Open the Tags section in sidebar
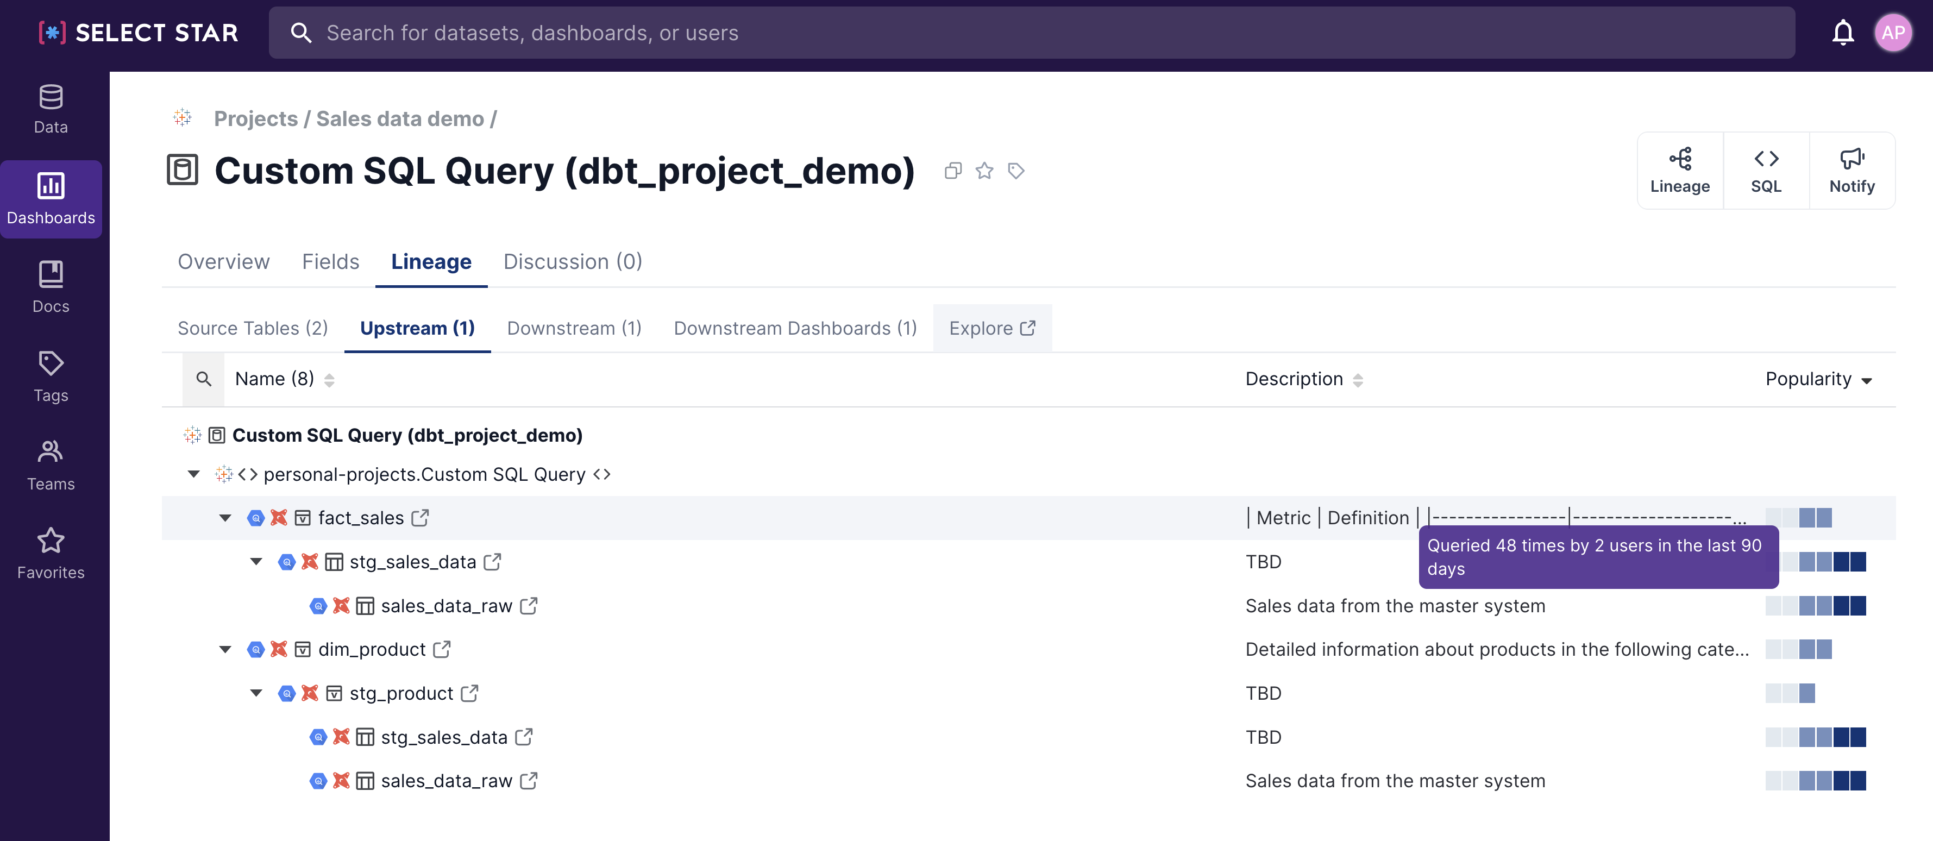This screenshot has width=1933, height=841. (51, 376)
